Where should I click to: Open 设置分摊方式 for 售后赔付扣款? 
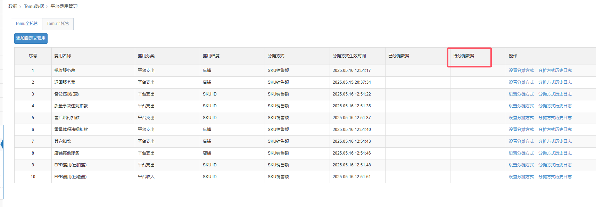click(x=521, y=118)
